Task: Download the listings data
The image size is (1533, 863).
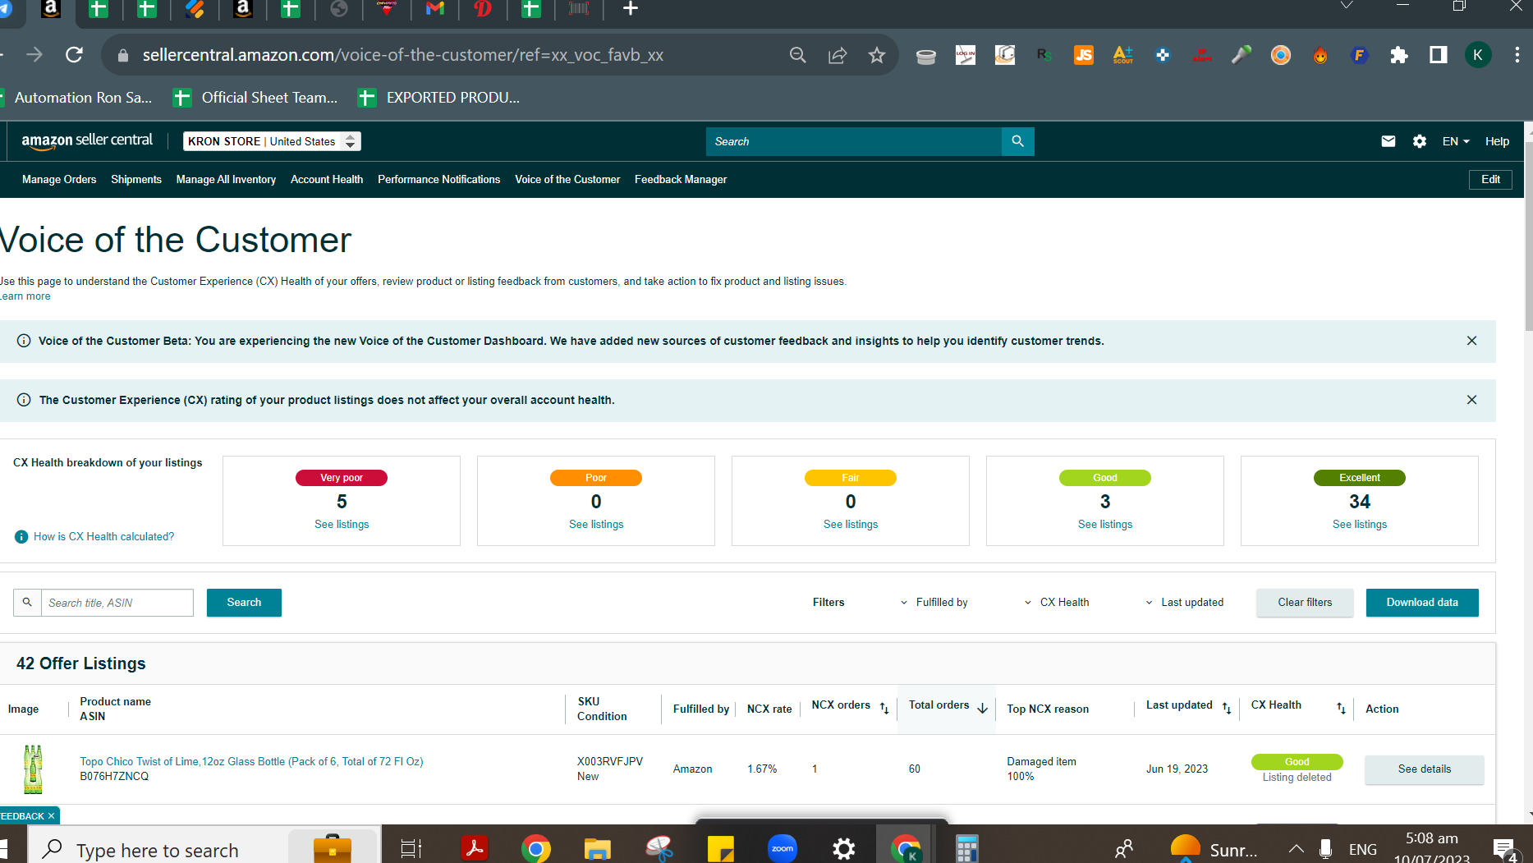Action: click(1422, 603)
